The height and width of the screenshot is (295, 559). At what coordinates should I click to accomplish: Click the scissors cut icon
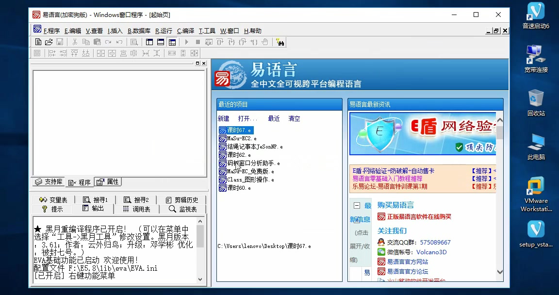click(75, 42)
